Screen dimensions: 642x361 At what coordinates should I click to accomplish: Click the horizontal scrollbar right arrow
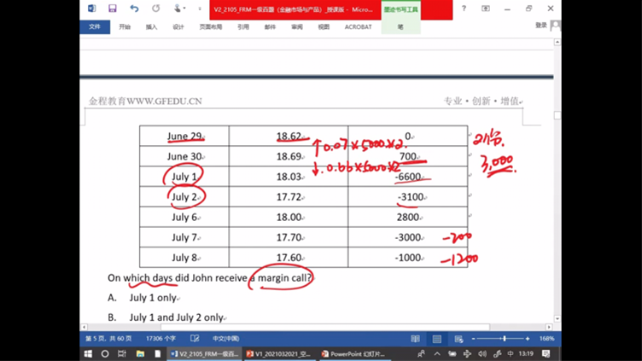coord(549,327)
